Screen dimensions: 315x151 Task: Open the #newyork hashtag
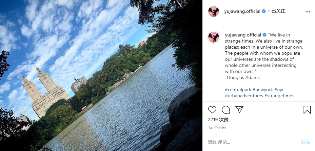coord(263,90)
